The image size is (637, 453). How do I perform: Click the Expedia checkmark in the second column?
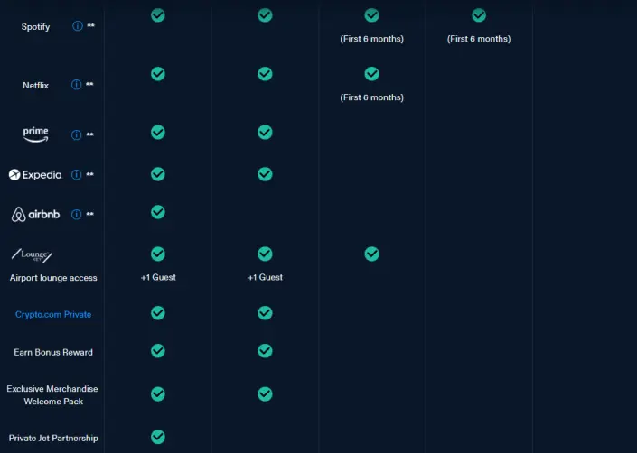coord(265,174)
